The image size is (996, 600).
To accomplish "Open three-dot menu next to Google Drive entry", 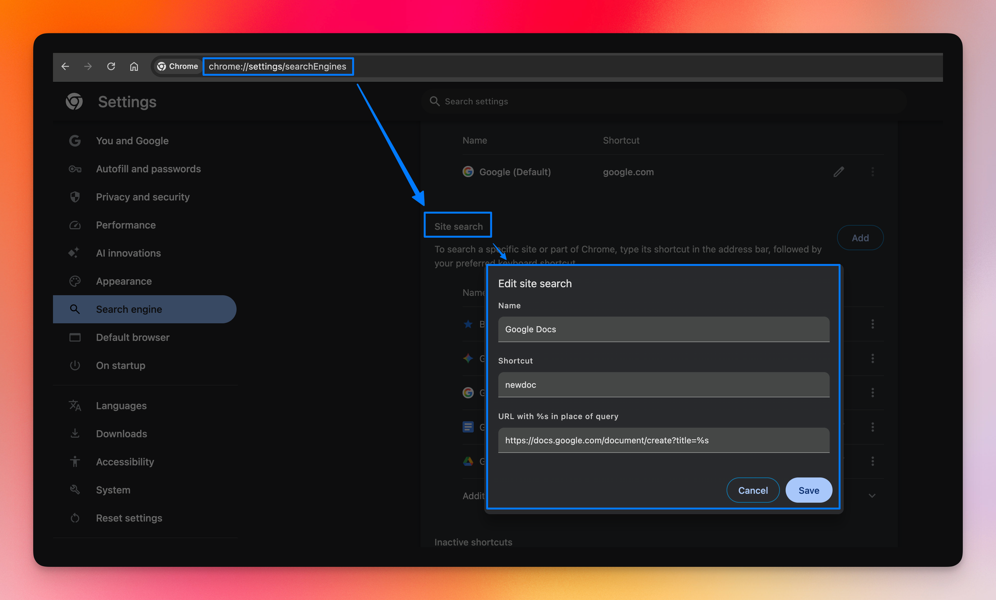I will (872, 461).
